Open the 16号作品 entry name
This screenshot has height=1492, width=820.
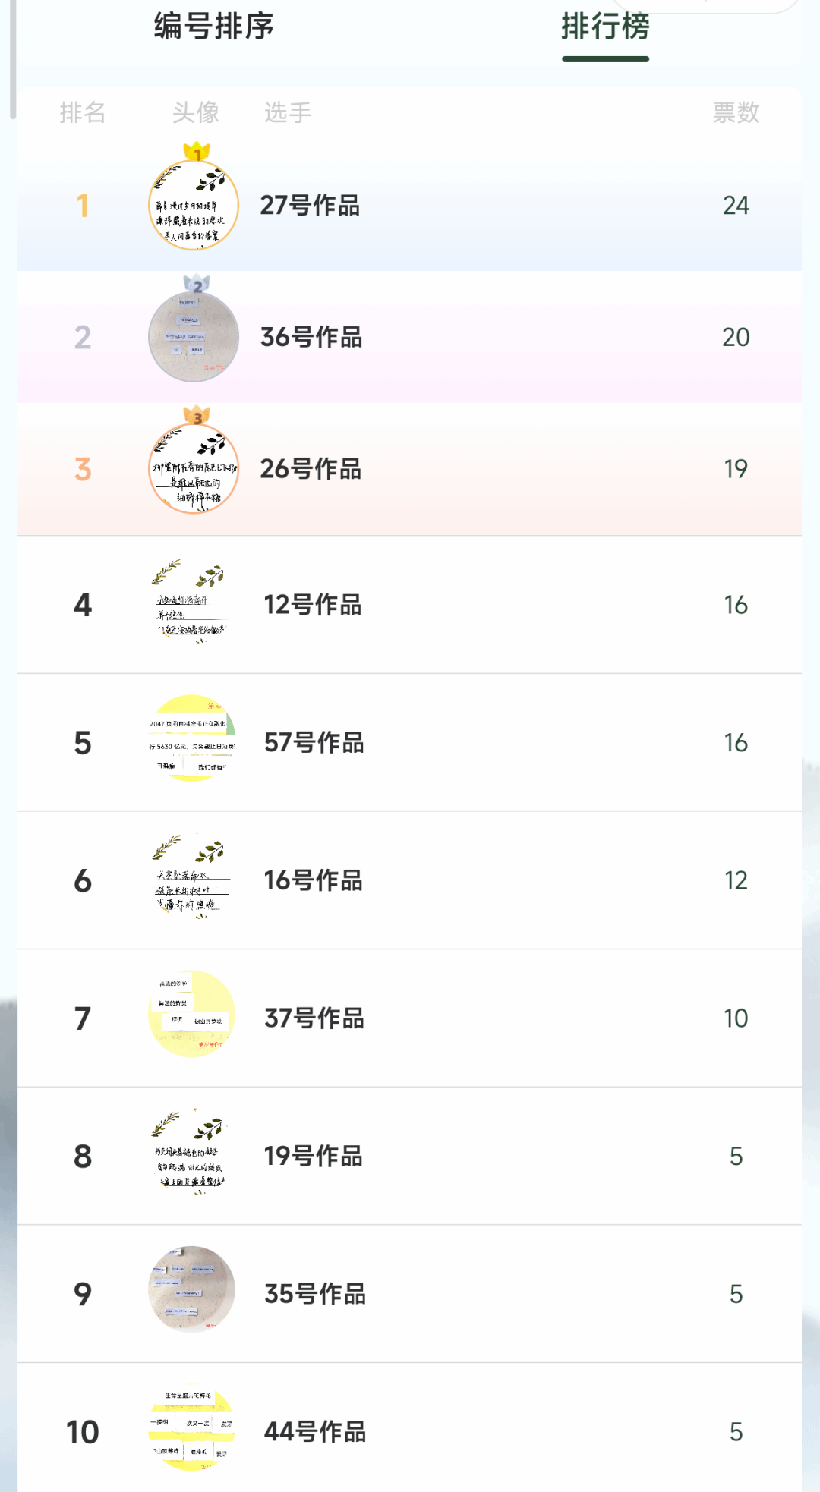tap(313, 880)
